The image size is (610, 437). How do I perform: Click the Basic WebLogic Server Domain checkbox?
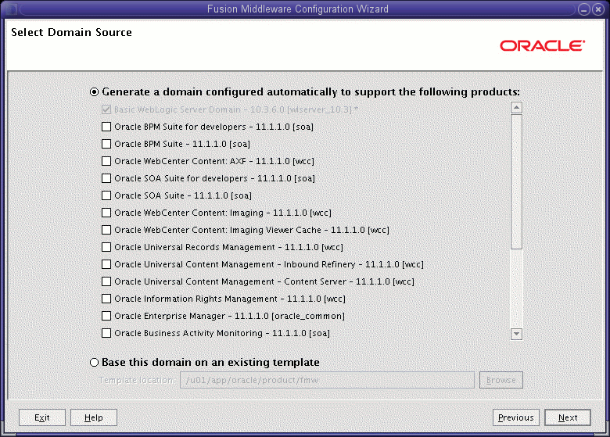click(106, 109)
